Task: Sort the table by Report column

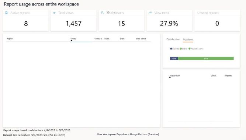Action: [10, 39]
